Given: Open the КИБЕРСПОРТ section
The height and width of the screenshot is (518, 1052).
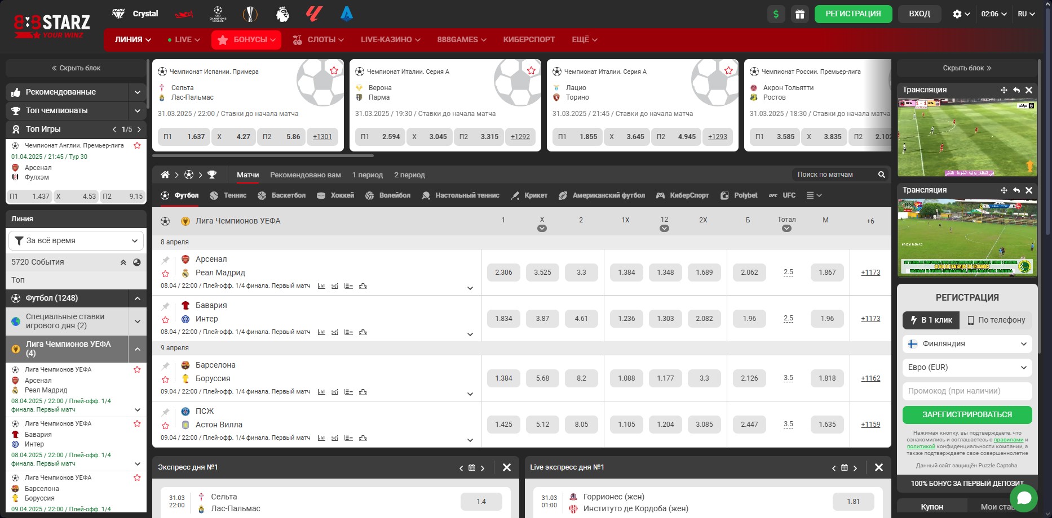Looking at the screenshot, I should click(529, 39).
